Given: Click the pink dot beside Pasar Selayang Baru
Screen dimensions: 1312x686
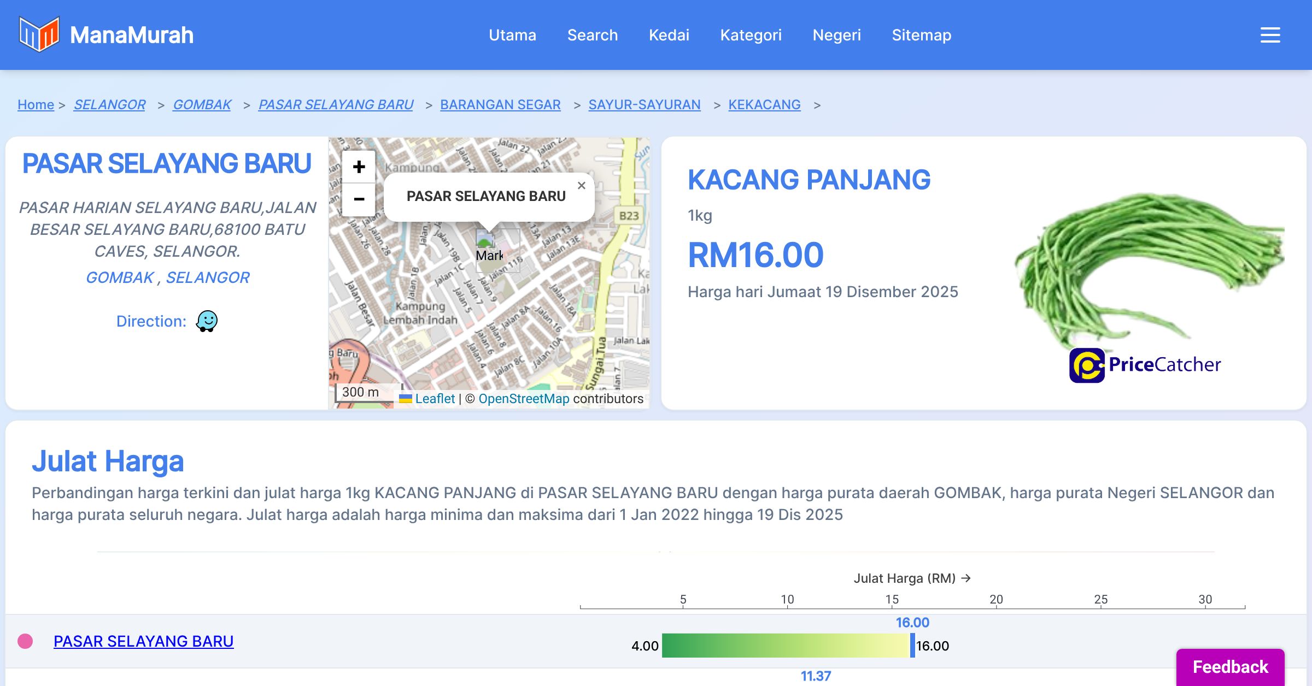Looking at the screenshot, I should tap(25, 641).
